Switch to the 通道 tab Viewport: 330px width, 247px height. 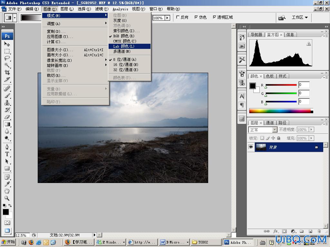pyautogui.click(x=270, y=123)
